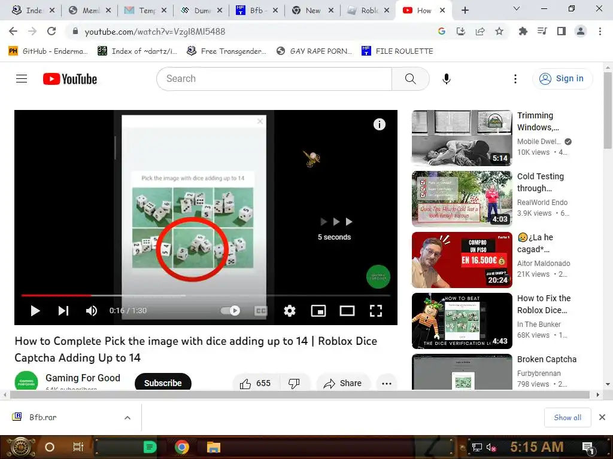
Task: Open YouTube guide hamburger menu
Action: click(x=22, y=79)
